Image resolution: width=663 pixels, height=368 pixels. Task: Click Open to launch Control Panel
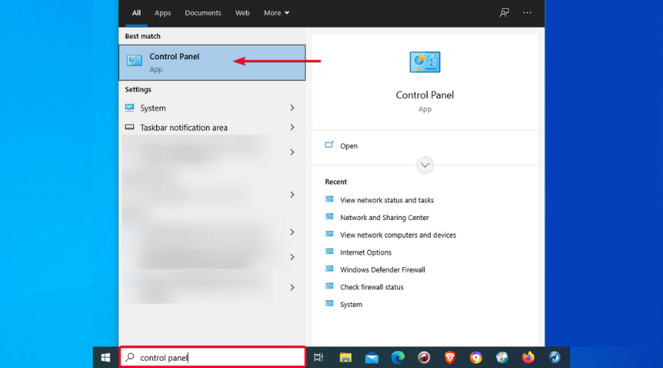(x=349, y=146)
